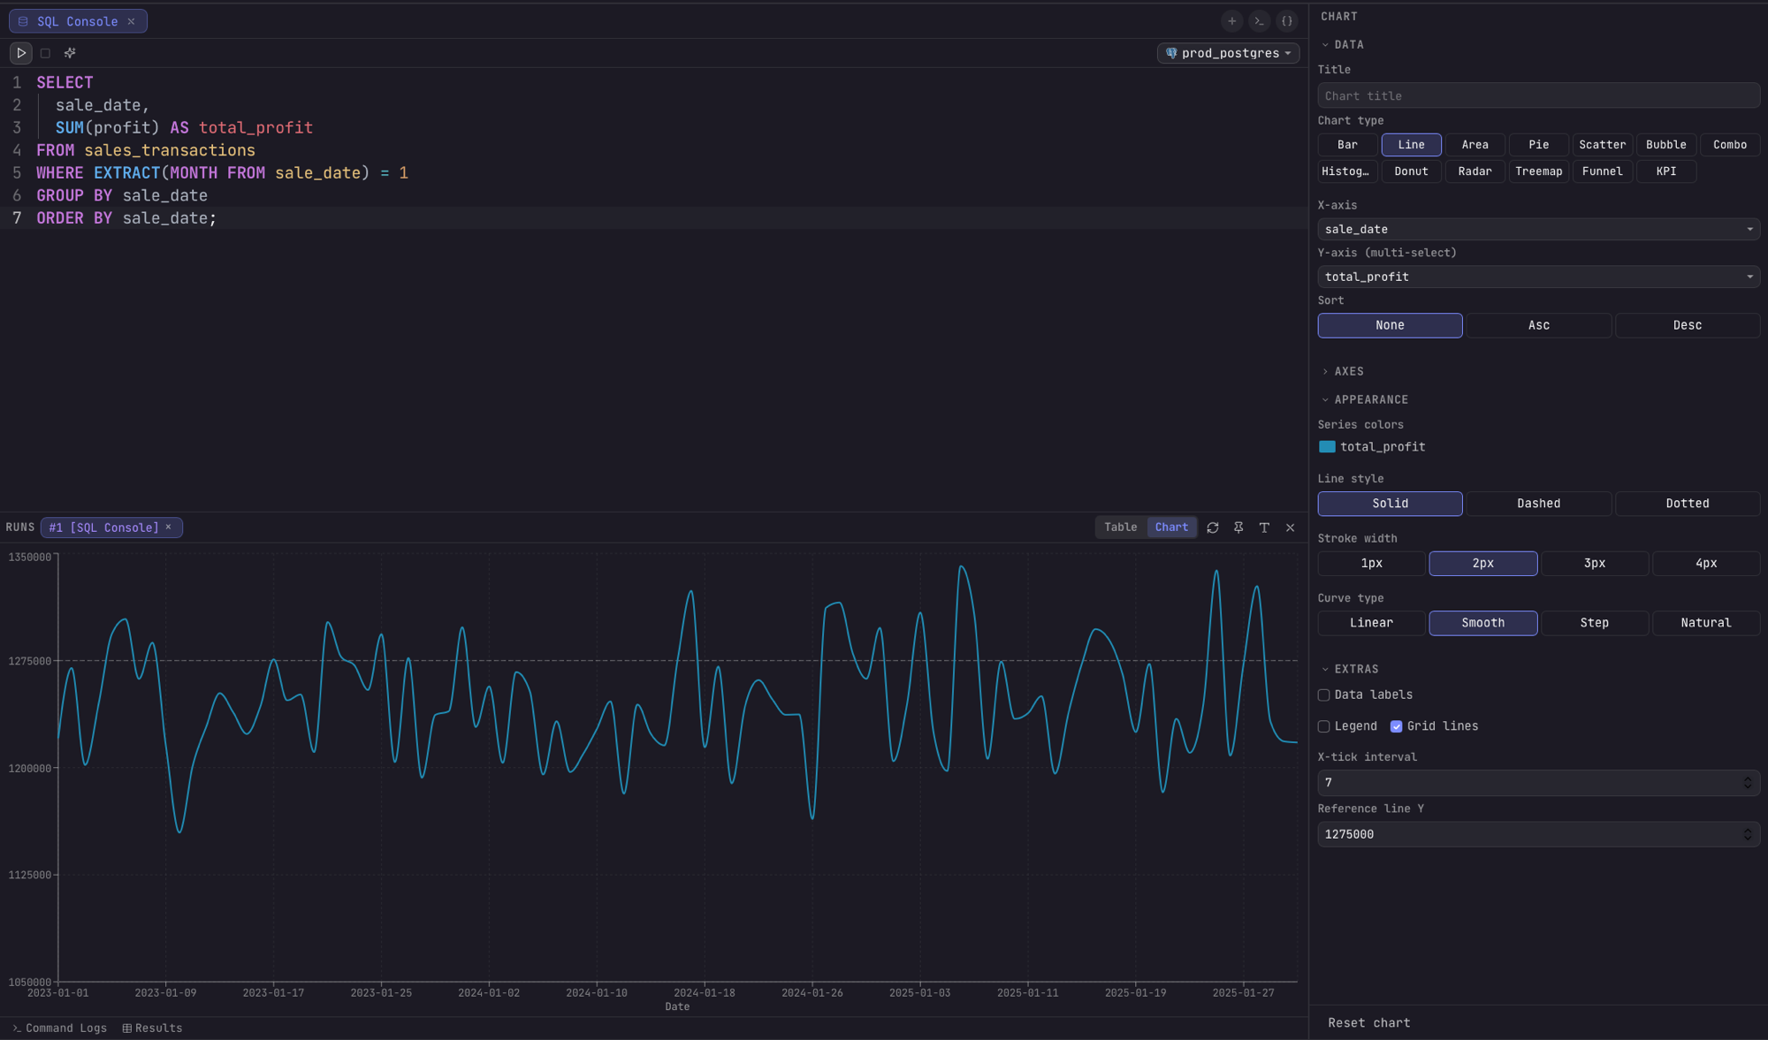Collapse the DATA section
Viewport: 1768px width, 1040px height.
(x=1343, y=44)
